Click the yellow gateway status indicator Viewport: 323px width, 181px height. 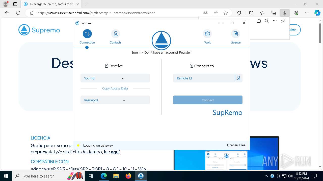click(x=78, y=145)
